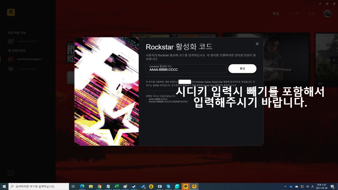Viewport: 338px width, 190px height.
Task: Open the network icon in the system tray
Action: click(x=302, y=186)
